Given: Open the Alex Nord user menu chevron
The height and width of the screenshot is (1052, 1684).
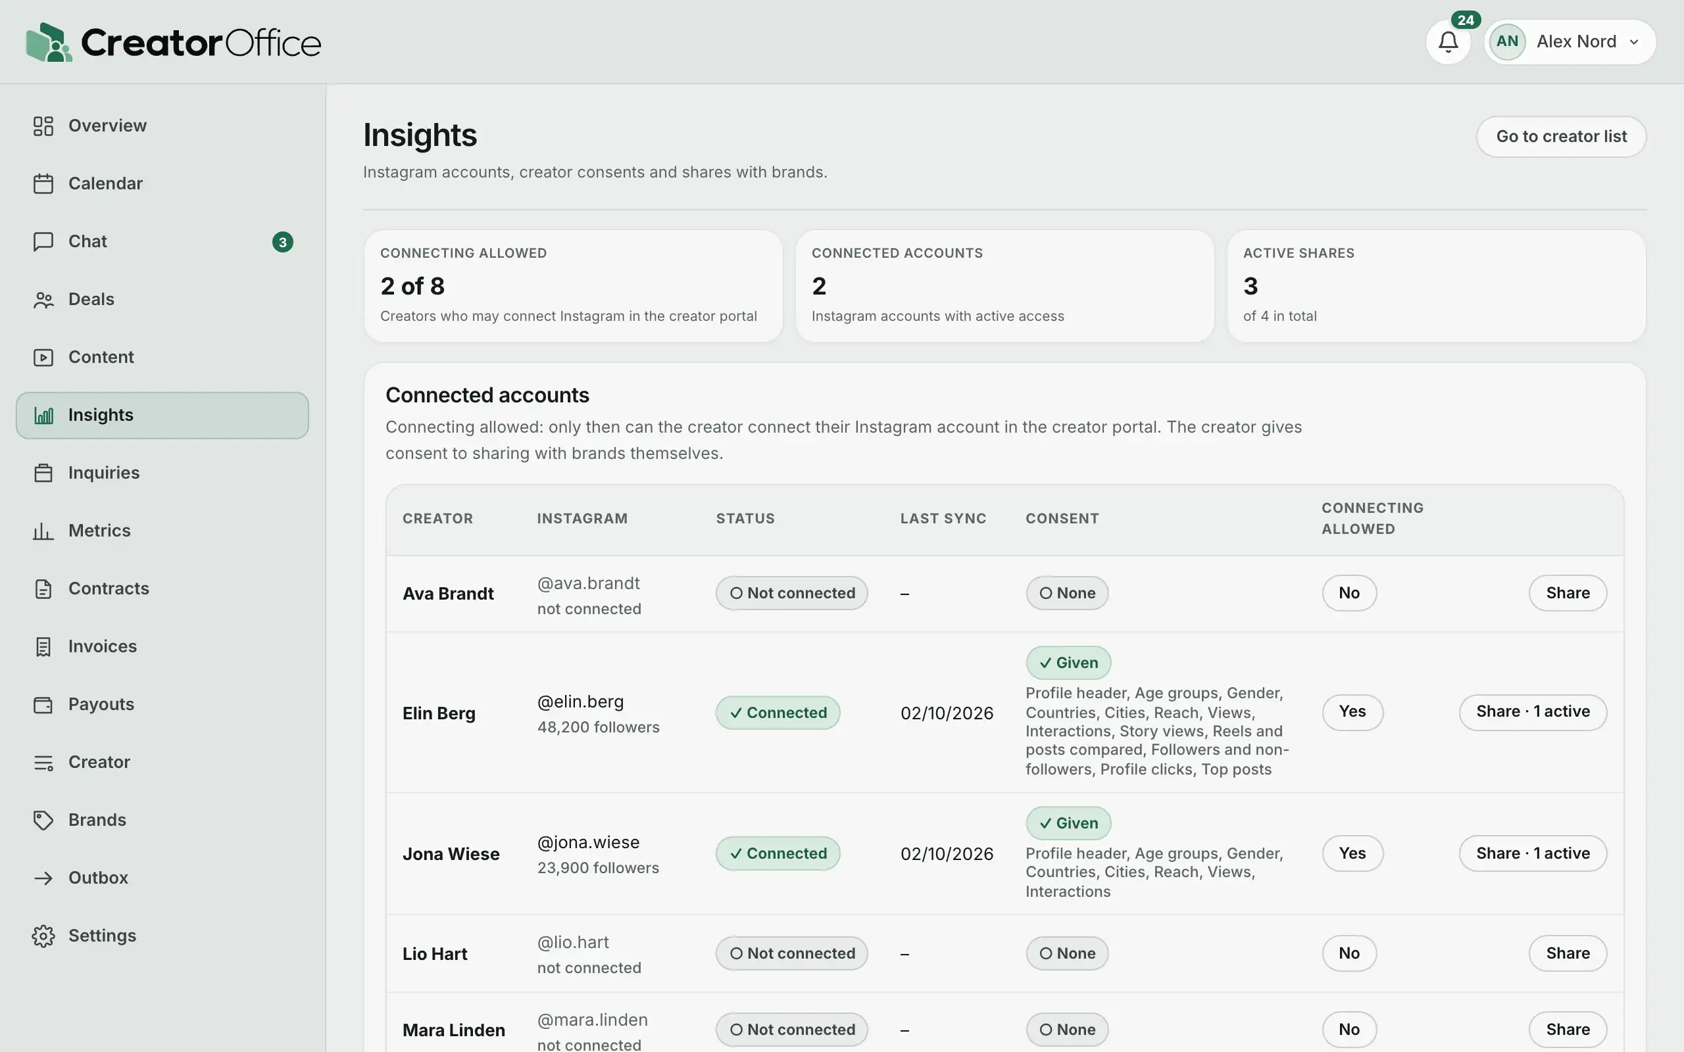Looking at the screenshot, I should coord(1633,41).
